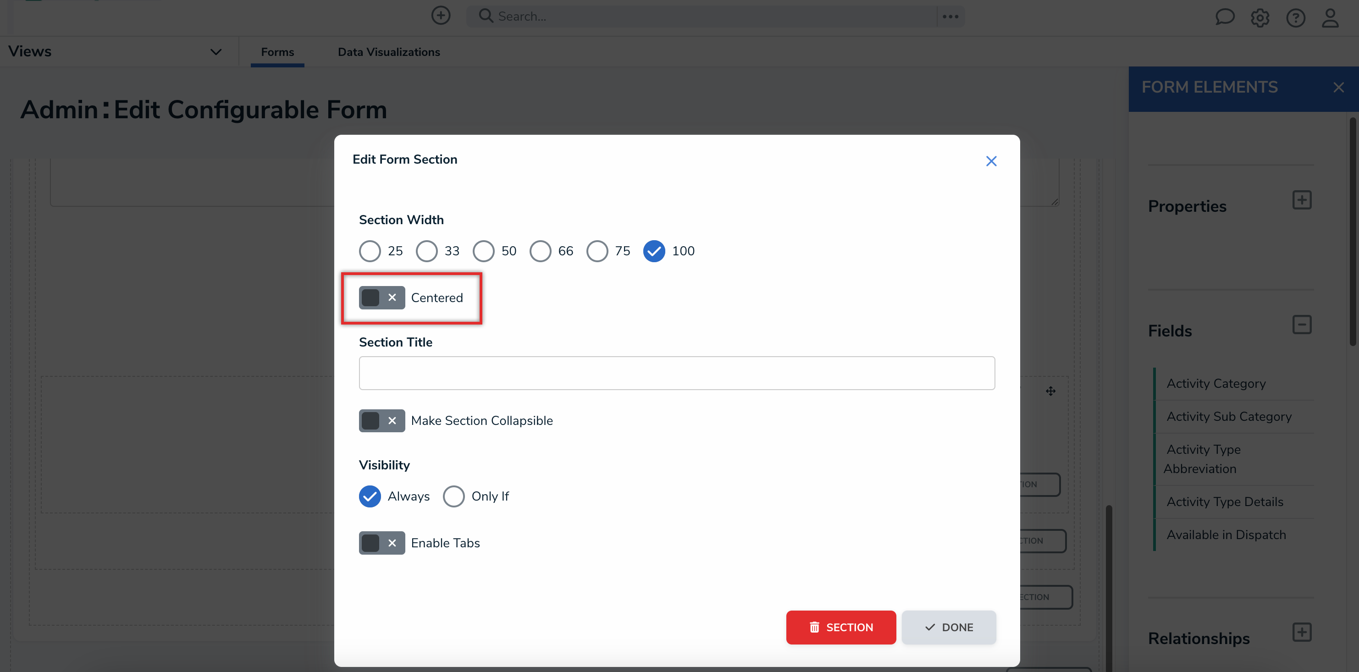
Task: Select section width 50 radio
Action: tap(483, 251)
